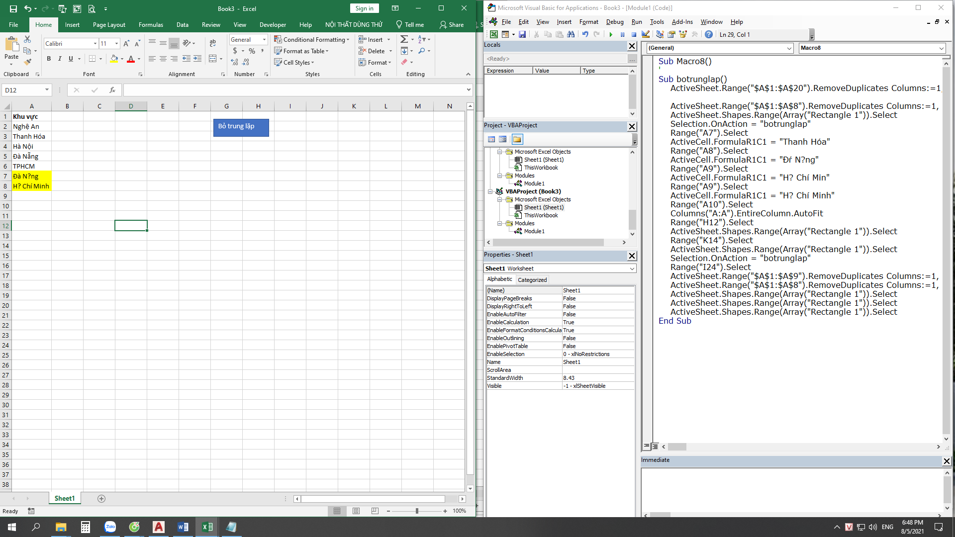Click the Break (pause) icon in VBA toolbar
The image size is (955, 537).
click(x=622, y=34)
